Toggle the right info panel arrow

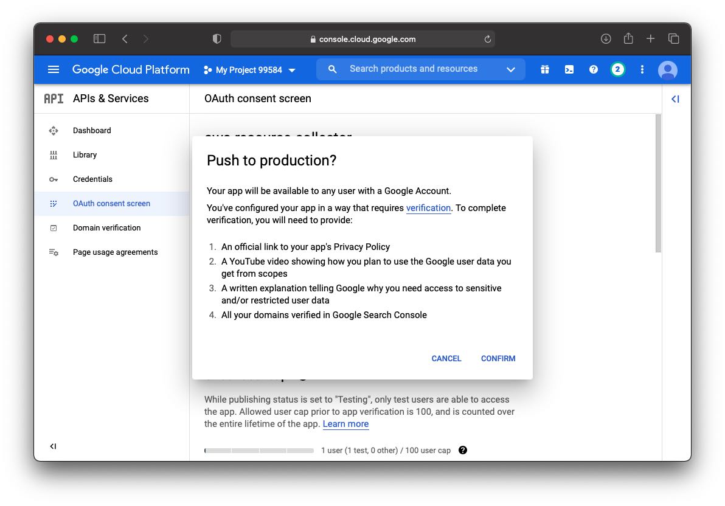tap(675, 99)
